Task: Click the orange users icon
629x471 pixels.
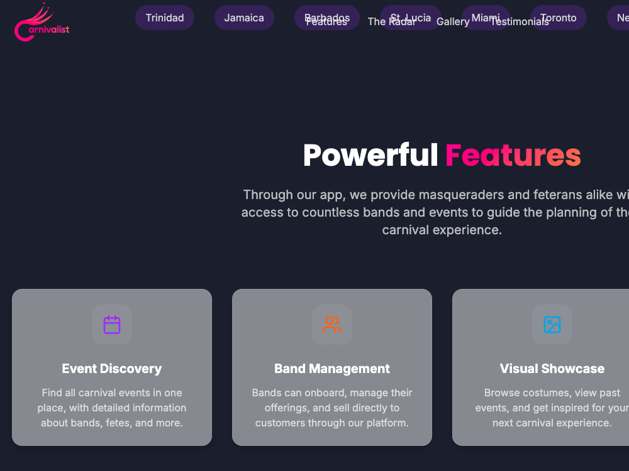Action: [331, 325]
